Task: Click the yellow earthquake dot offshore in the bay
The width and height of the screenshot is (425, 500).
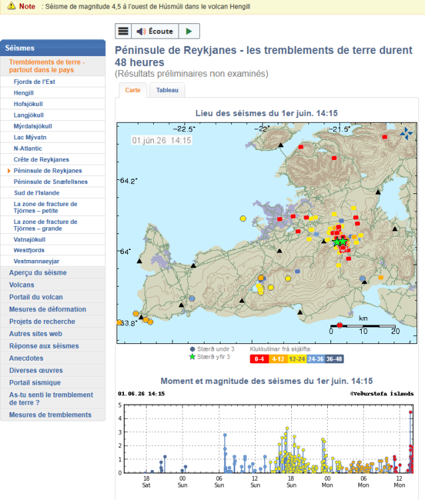Action: pos(243,219)
